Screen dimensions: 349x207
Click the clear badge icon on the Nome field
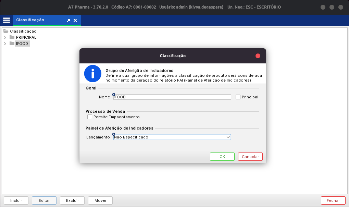click(114, 94)
